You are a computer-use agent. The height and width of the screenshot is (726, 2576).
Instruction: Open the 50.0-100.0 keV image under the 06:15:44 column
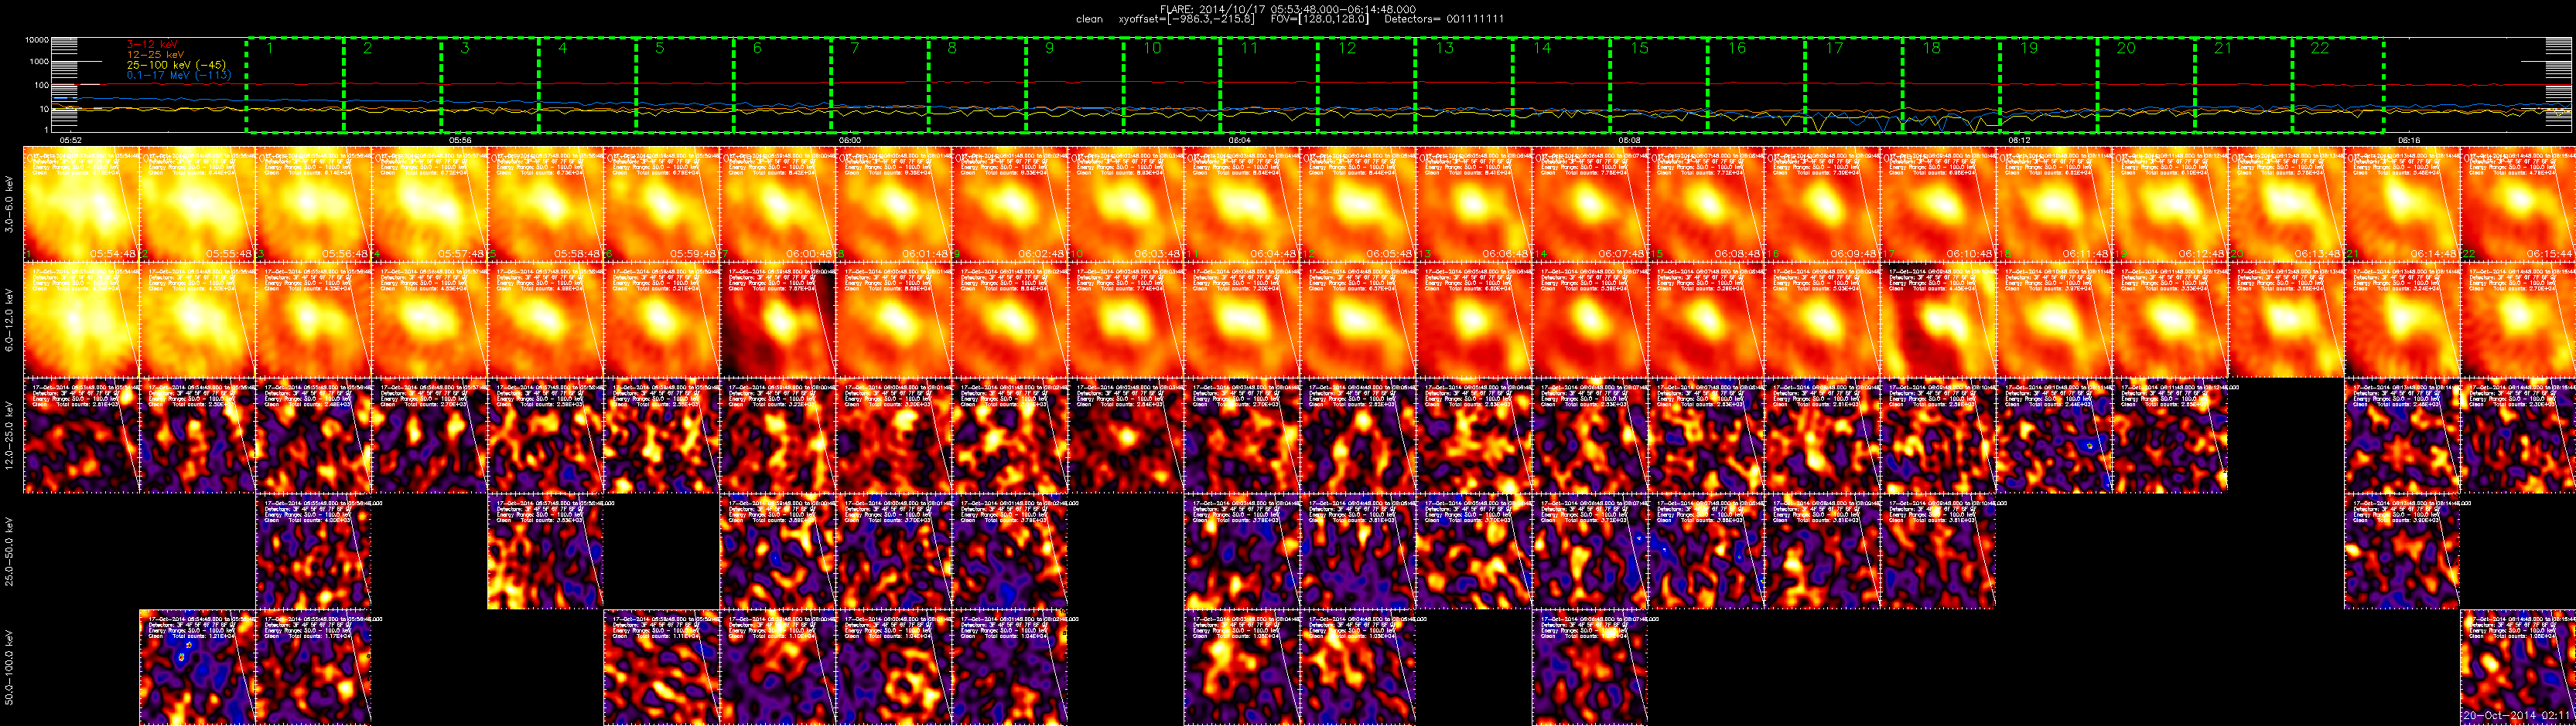point(2517,667)
